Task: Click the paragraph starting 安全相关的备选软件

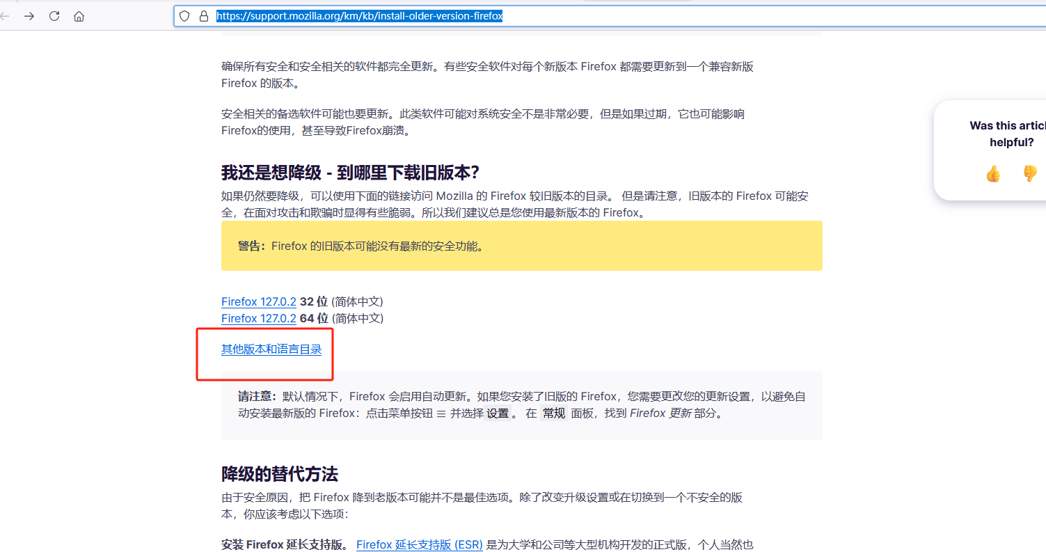Action: [483, 122]
